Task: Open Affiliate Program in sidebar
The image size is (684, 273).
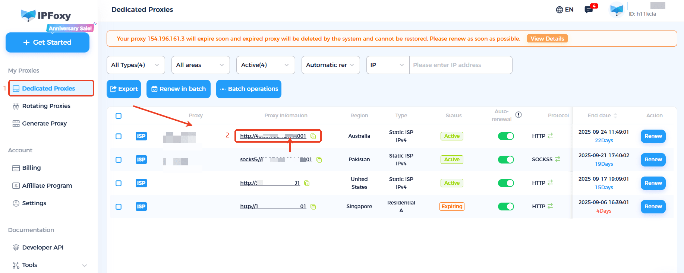Action: tap(47, 186)
